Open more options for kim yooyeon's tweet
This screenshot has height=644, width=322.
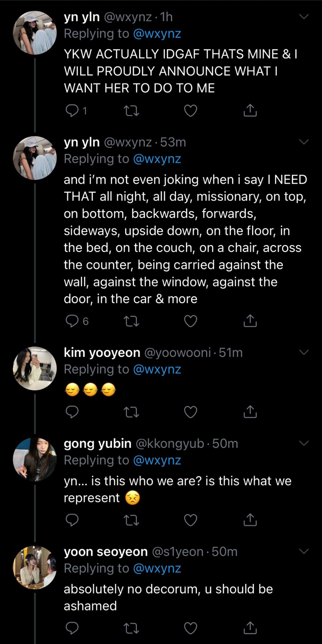point(304,352)
